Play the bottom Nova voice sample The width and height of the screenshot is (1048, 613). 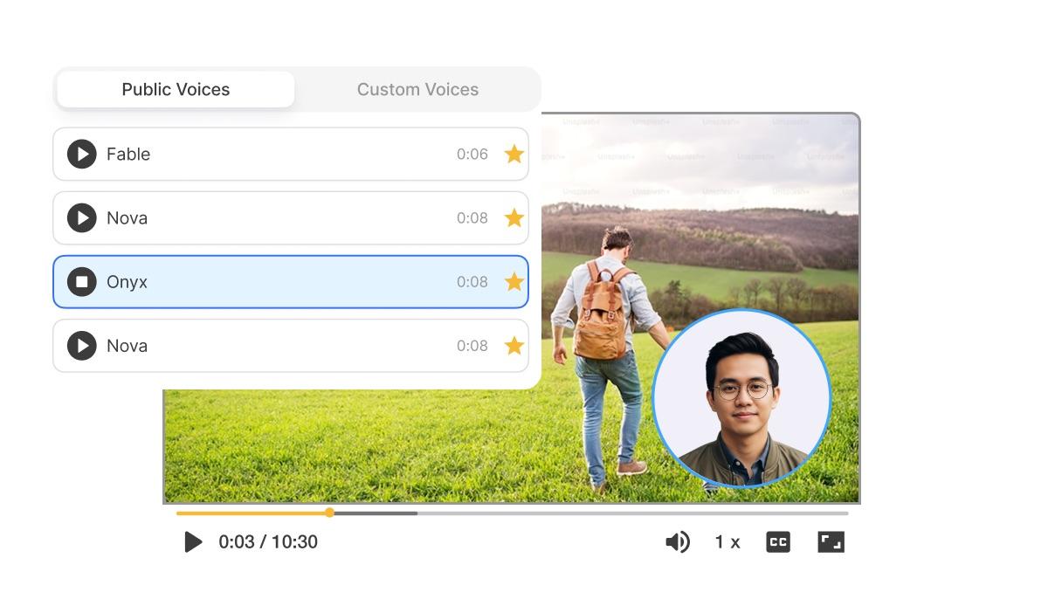coord(81,345)
